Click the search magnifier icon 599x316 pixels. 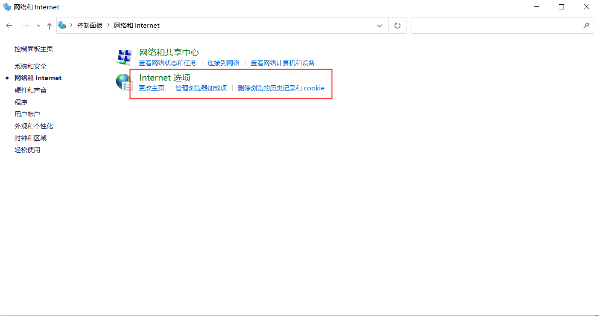(x=587, y=26)
